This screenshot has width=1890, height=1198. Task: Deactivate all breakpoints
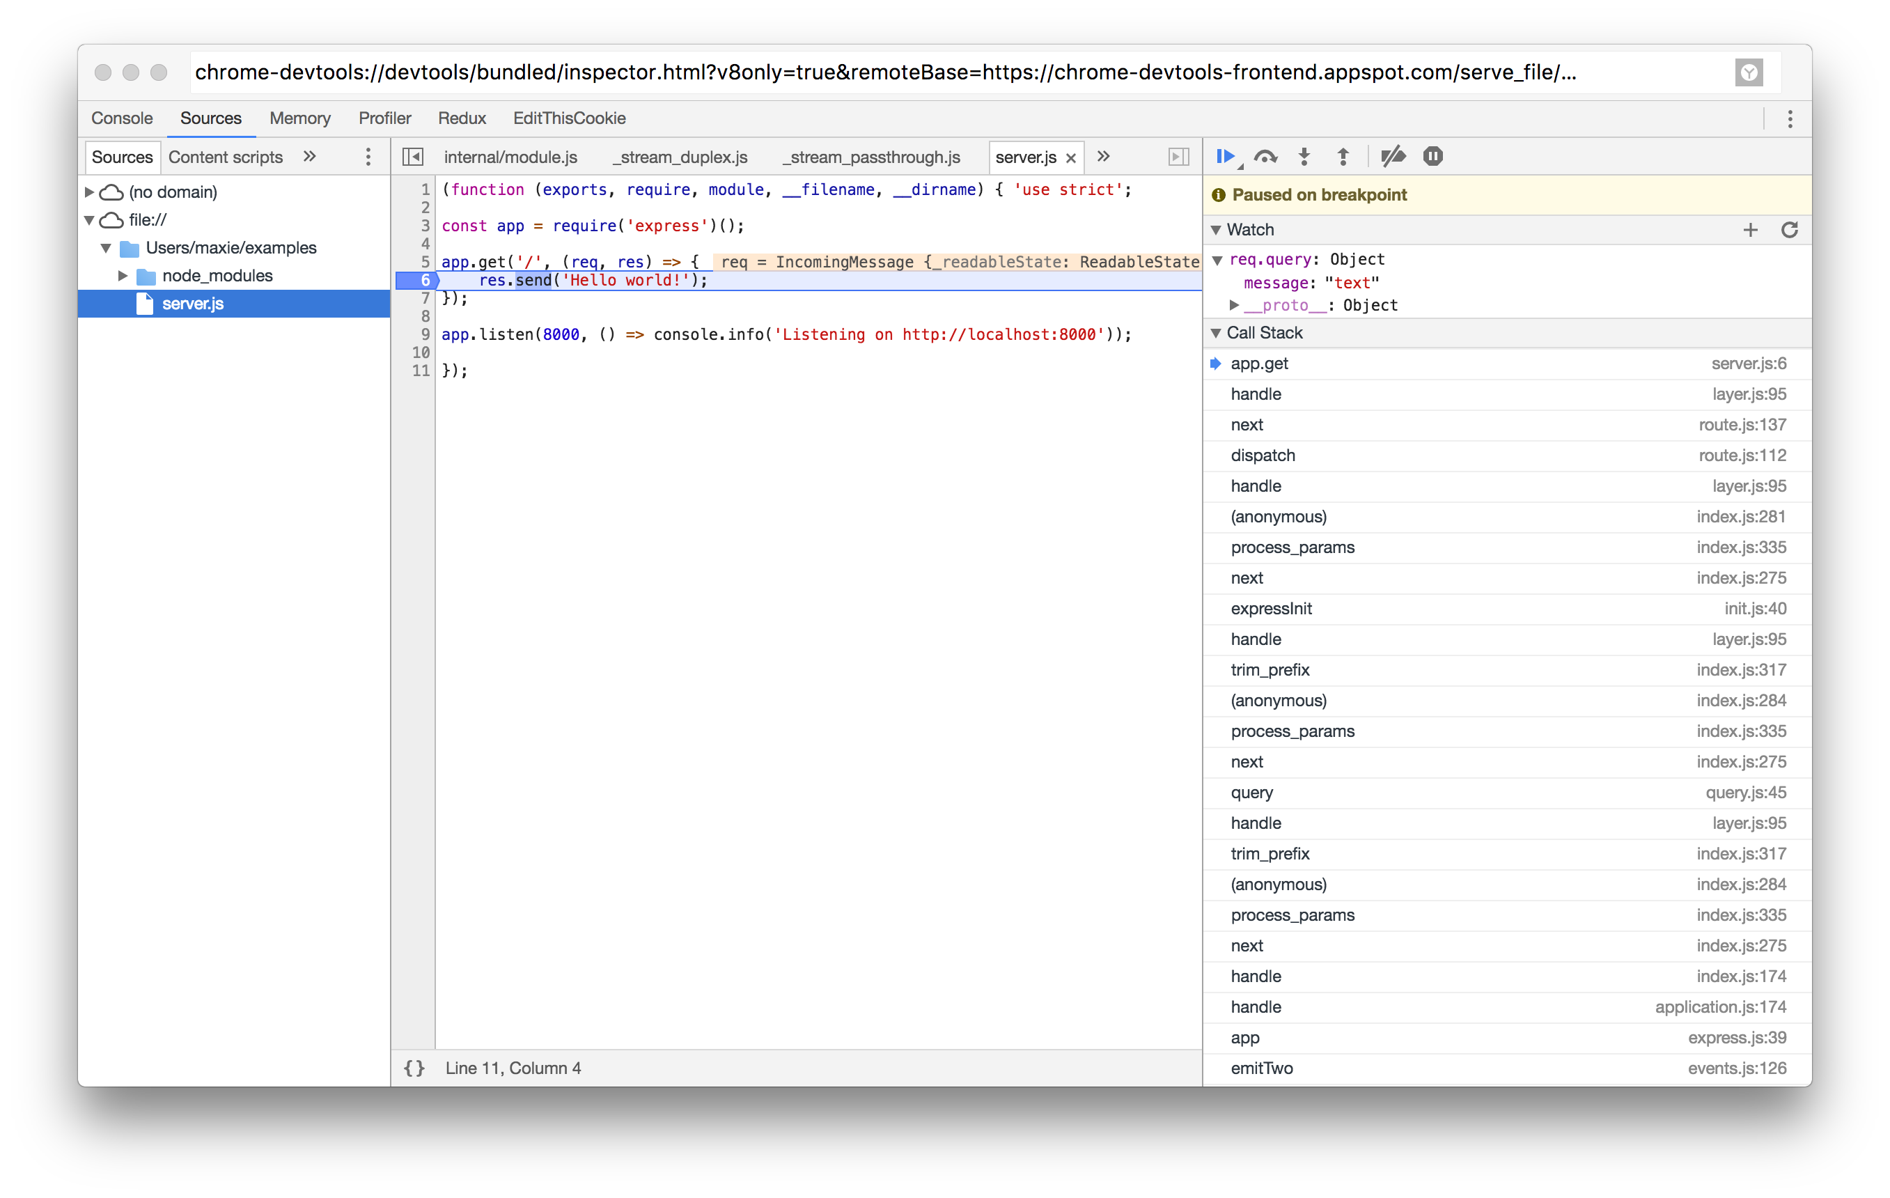point(1393,156)
